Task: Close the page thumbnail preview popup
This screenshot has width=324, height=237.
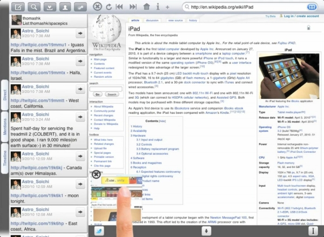Action: pos(96,174)
